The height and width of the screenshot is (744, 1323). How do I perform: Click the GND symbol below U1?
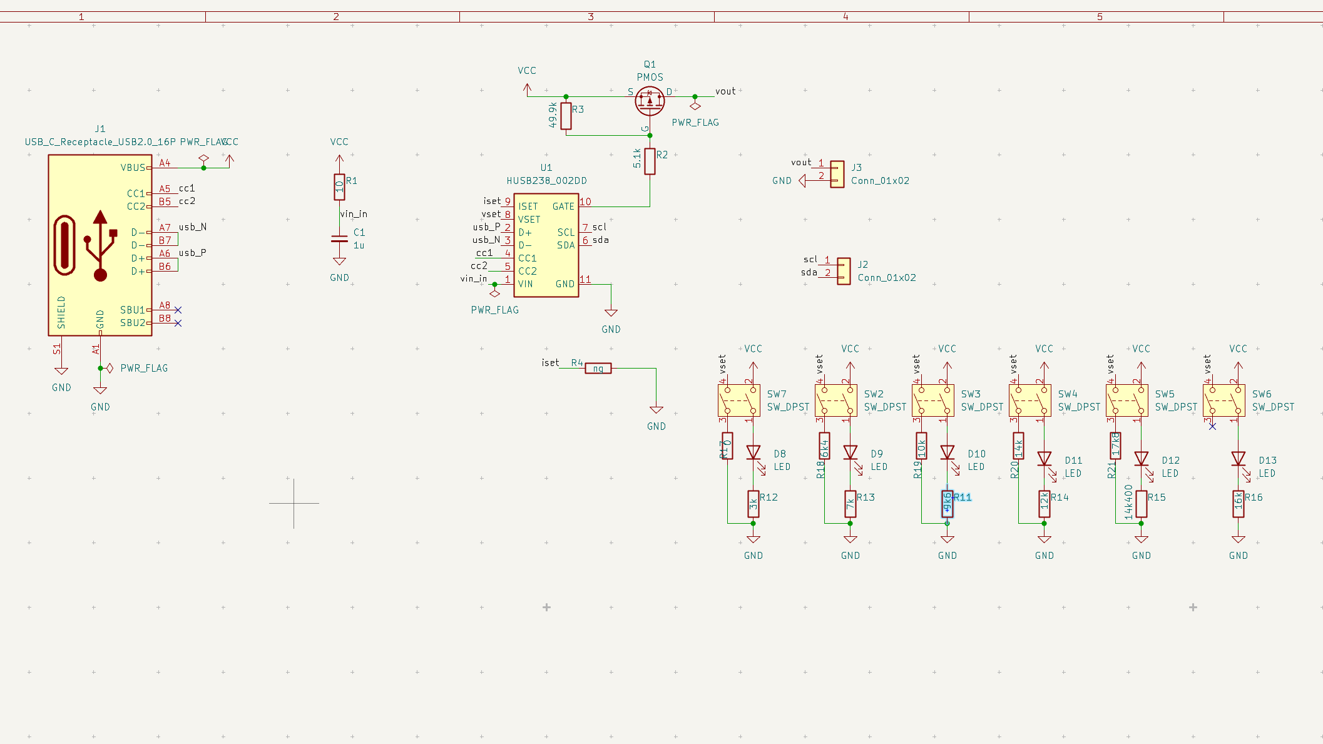(x=611, y=313)
